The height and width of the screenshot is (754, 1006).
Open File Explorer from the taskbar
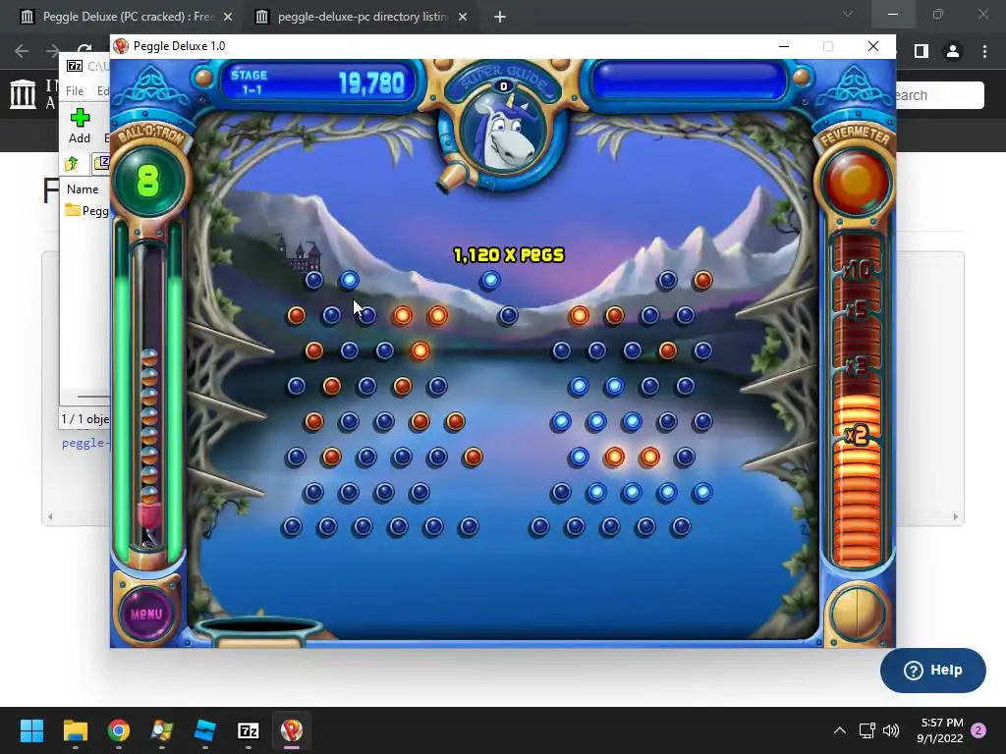tap(75, 730)
